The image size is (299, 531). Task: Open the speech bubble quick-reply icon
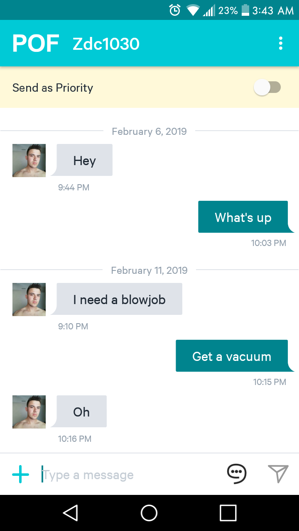point(237,474)
